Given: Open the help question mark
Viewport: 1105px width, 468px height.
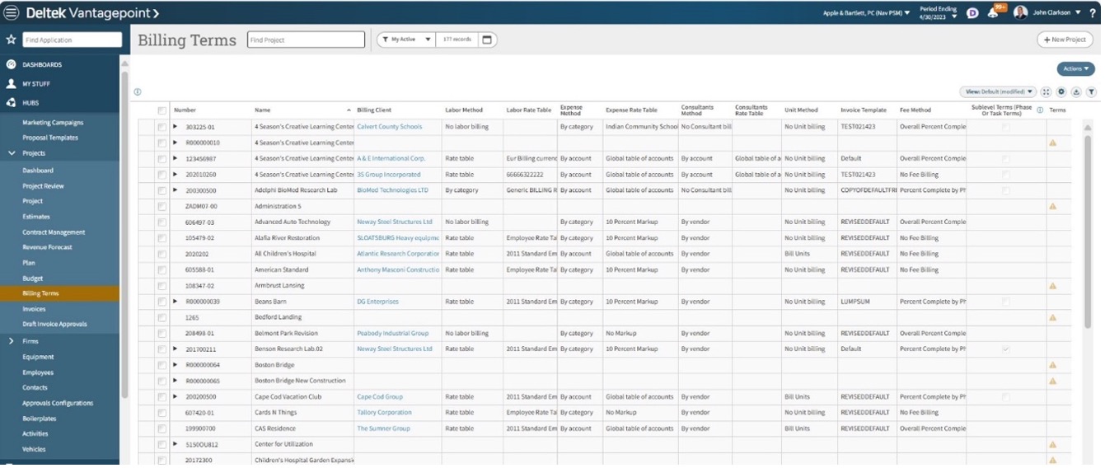Looking at the screenshot, I should [x=1094, y=12].
